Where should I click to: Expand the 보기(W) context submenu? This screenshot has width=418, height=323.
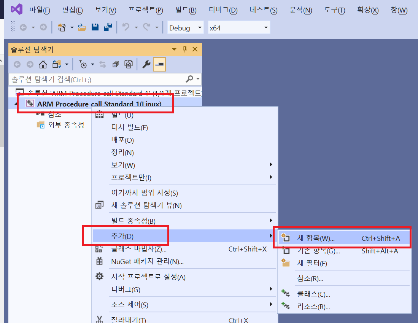click(x=184, y=165)
